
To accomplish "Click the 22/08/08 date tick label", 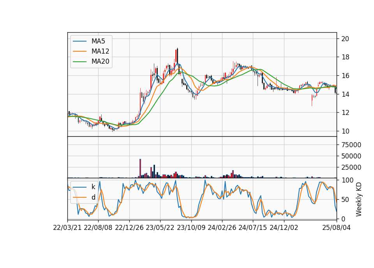I will point(98,228).
